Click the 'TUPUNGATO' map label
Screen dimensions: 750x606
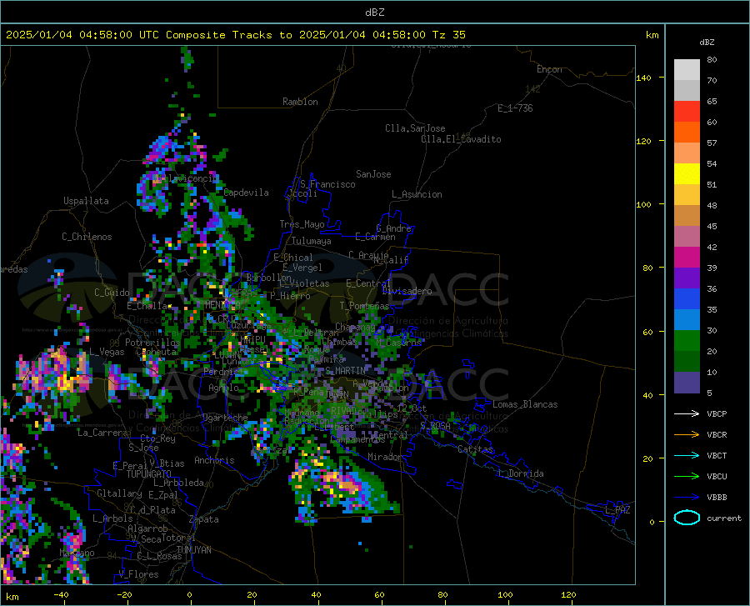click(x=149, y=474)
